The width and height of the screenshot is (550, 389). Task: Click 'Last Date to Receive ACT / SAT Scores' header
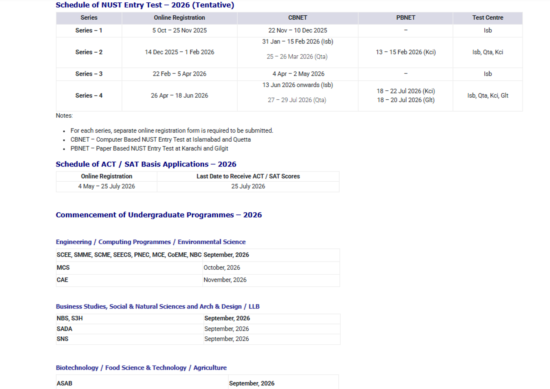click(248, 177)
